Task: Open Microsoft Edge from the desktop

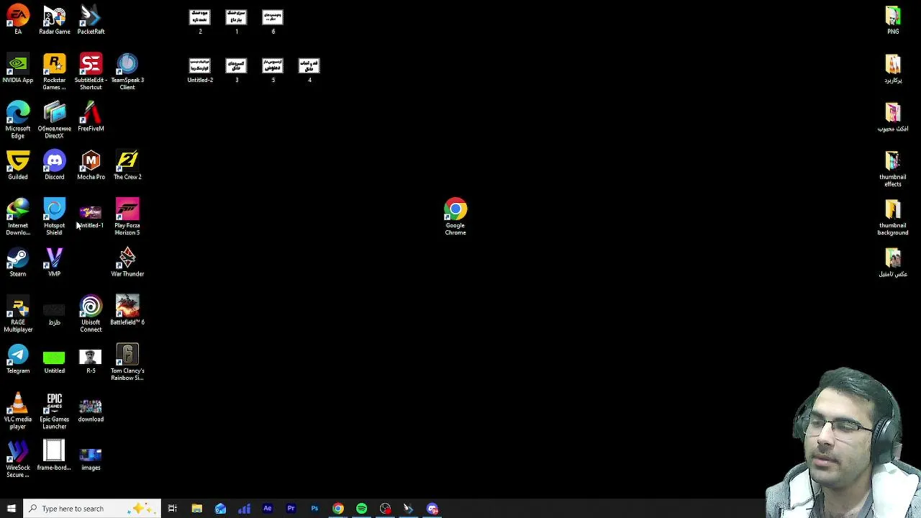Action: point(18,119)
